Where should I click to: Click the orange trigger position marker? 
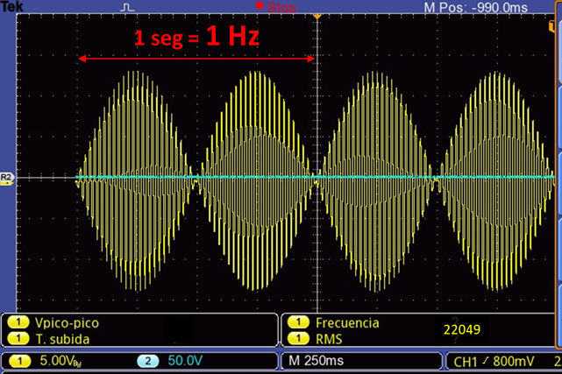pyautogui.click(x=317, y=17)
